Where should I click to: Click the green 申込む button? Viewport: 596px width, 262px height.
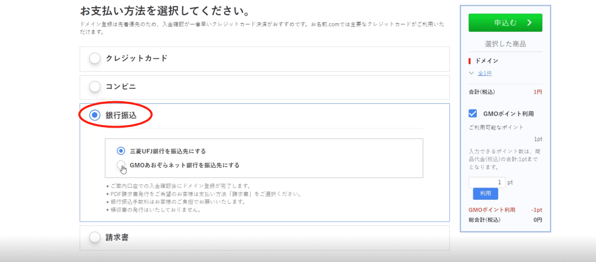pyautogui.click(x=505, y=23)
